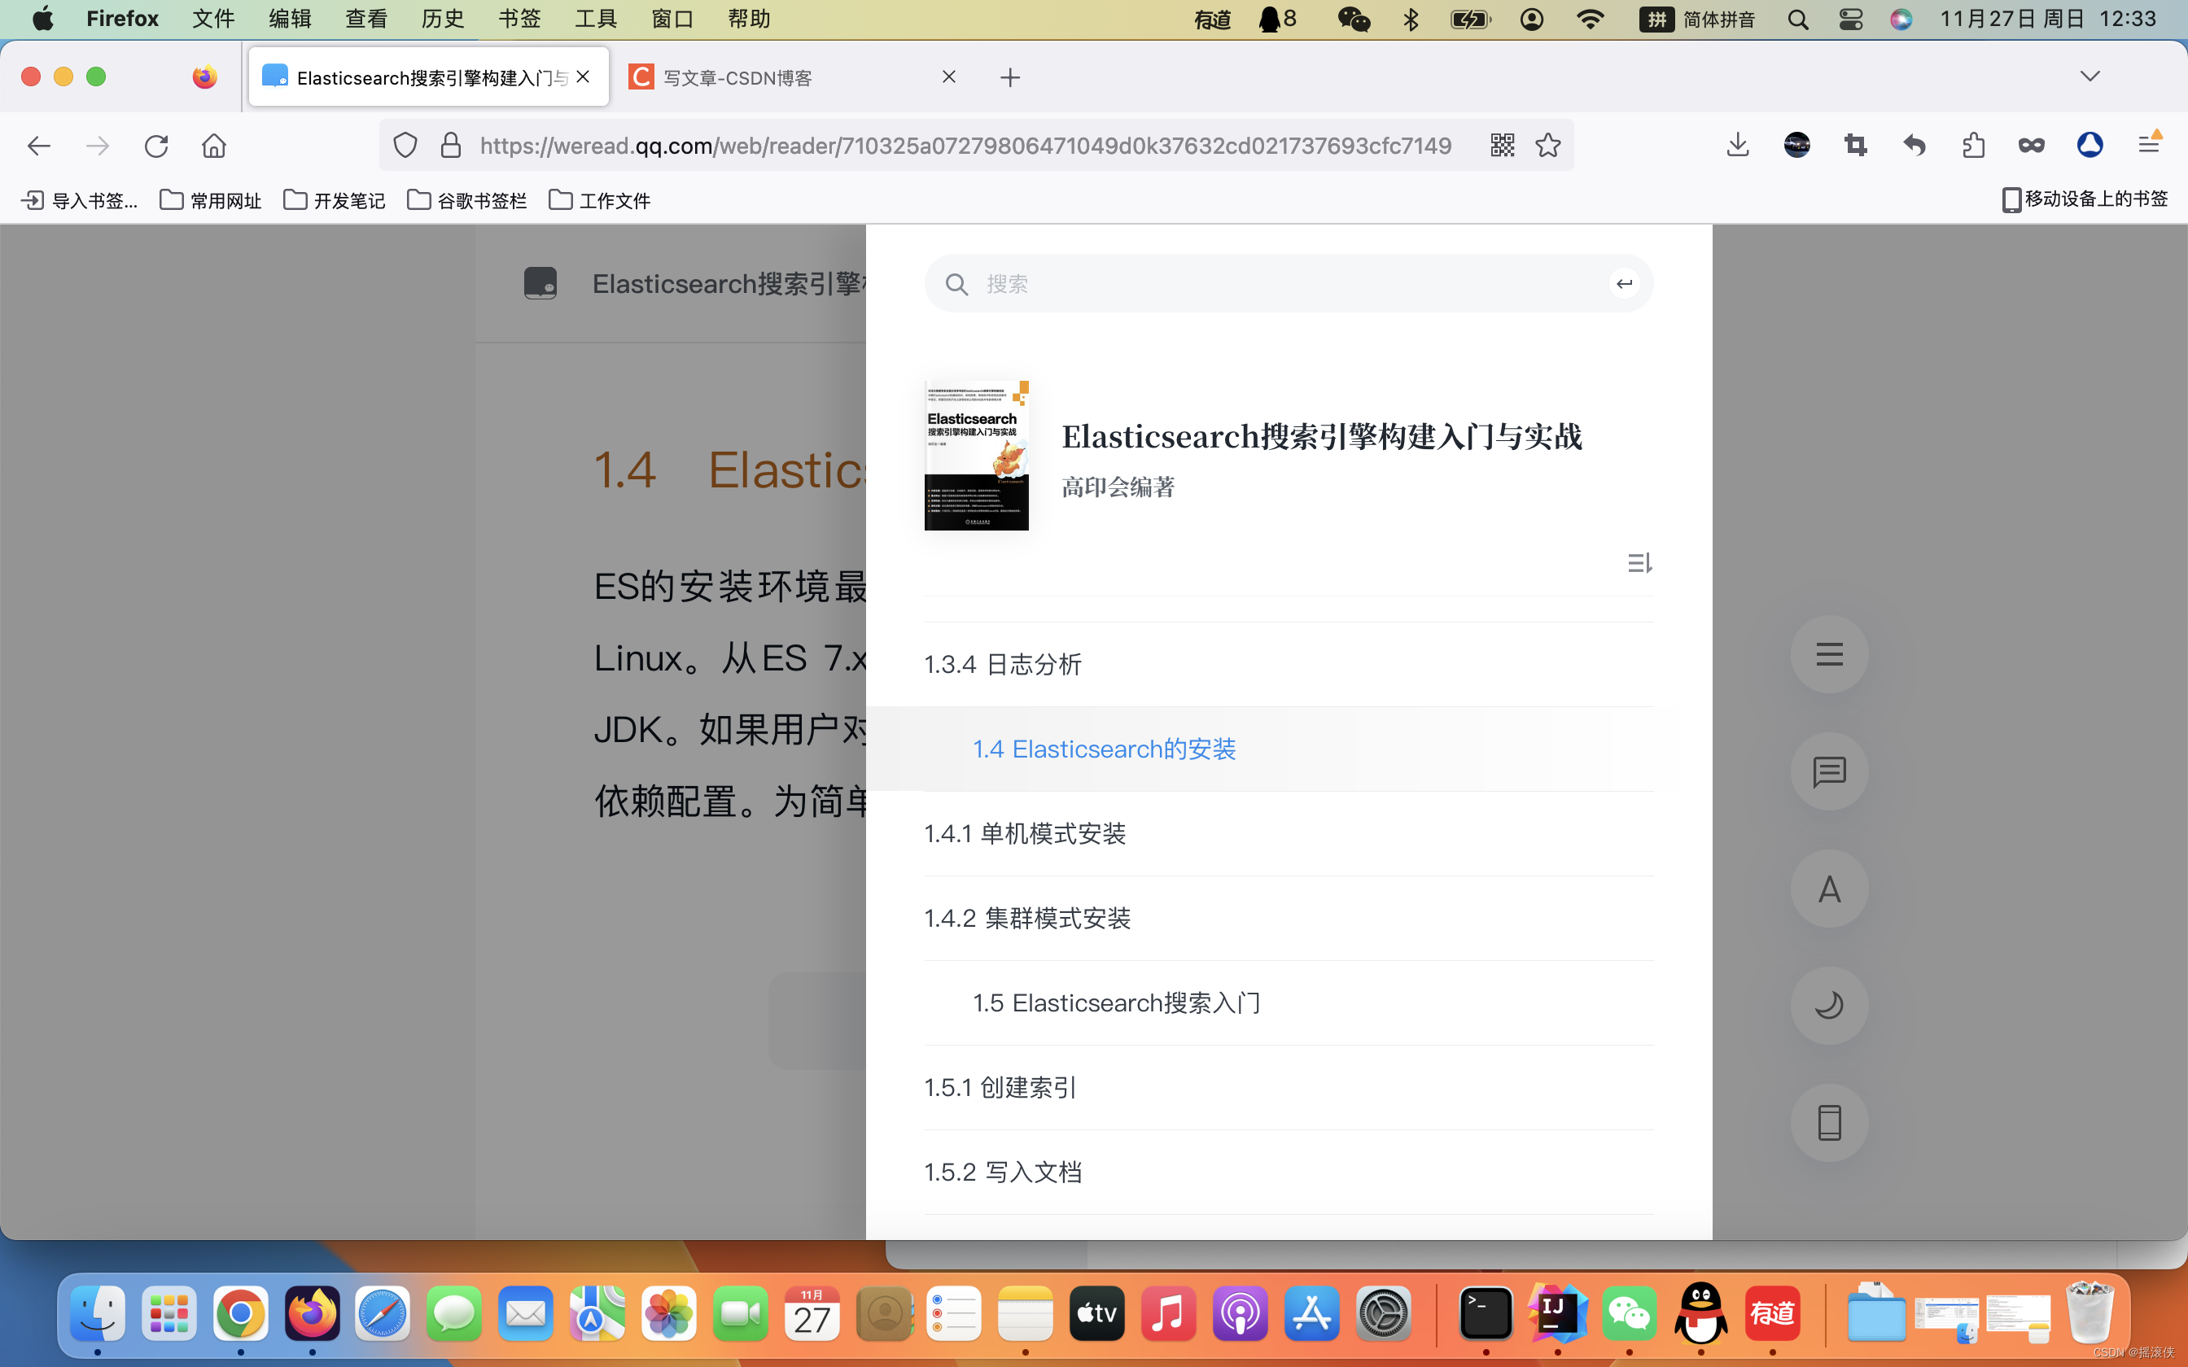Go back with the browser back arrow
This screenshot has width=2188, height=1367.
(x=39, y=146)
